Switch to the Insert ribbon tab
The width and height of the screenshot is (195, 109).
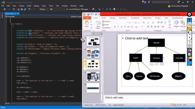coord(104,18)
